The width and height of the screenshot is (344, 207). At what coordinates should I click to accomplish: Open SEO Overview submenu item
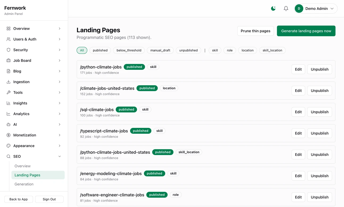coord(38,166)
